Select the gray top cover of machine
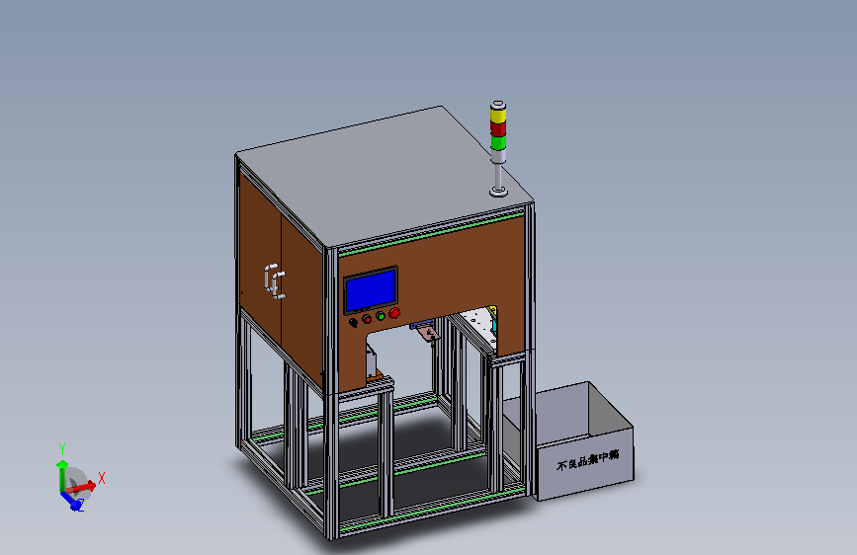Image resolution: width=857 pixels, height=555 pixels. click(x=386, y=175)
